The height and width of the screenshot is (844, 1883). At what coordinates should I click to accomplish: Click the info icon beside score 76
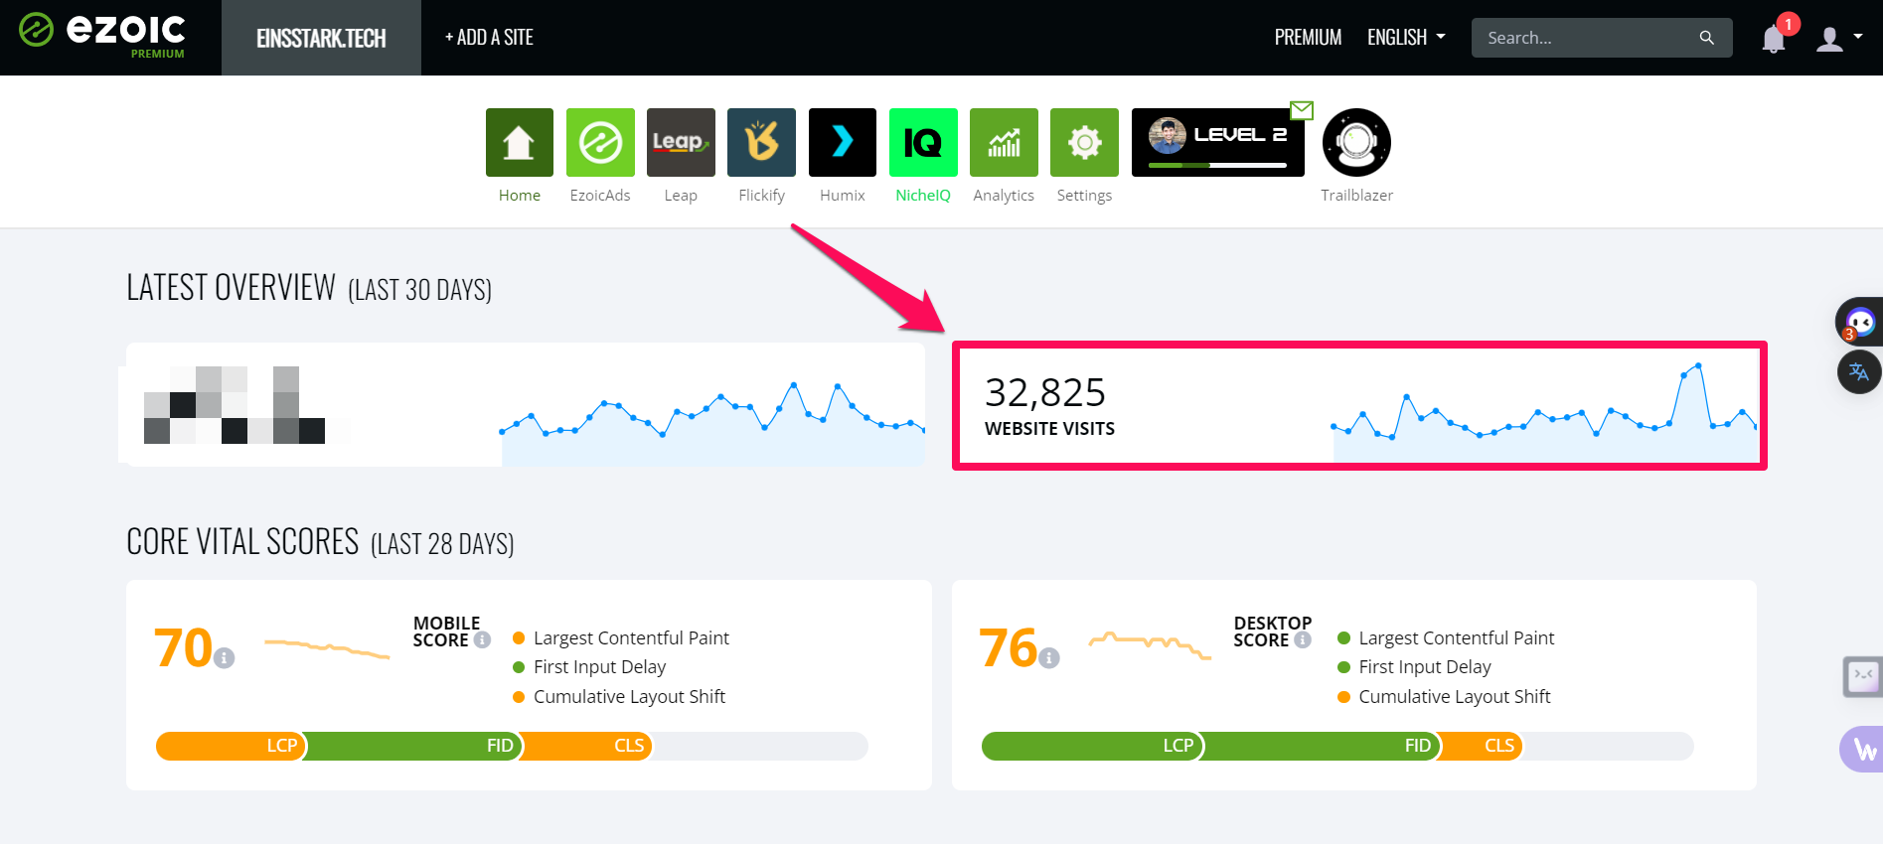click(x=1049, y=657)
